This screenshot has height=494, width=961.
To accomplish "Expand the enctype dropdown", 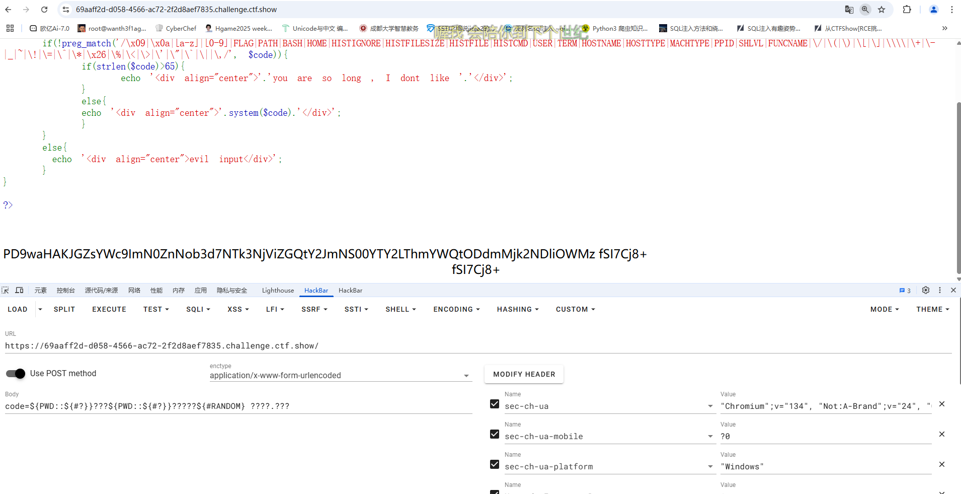I will click(466, 376).
